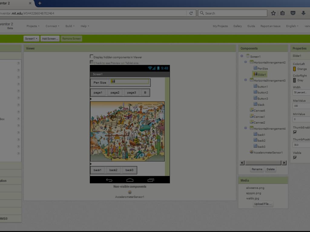Select the AccelerometerSensor1 icon below the viewer
This screenshot has height=232, width=310.
130,192
